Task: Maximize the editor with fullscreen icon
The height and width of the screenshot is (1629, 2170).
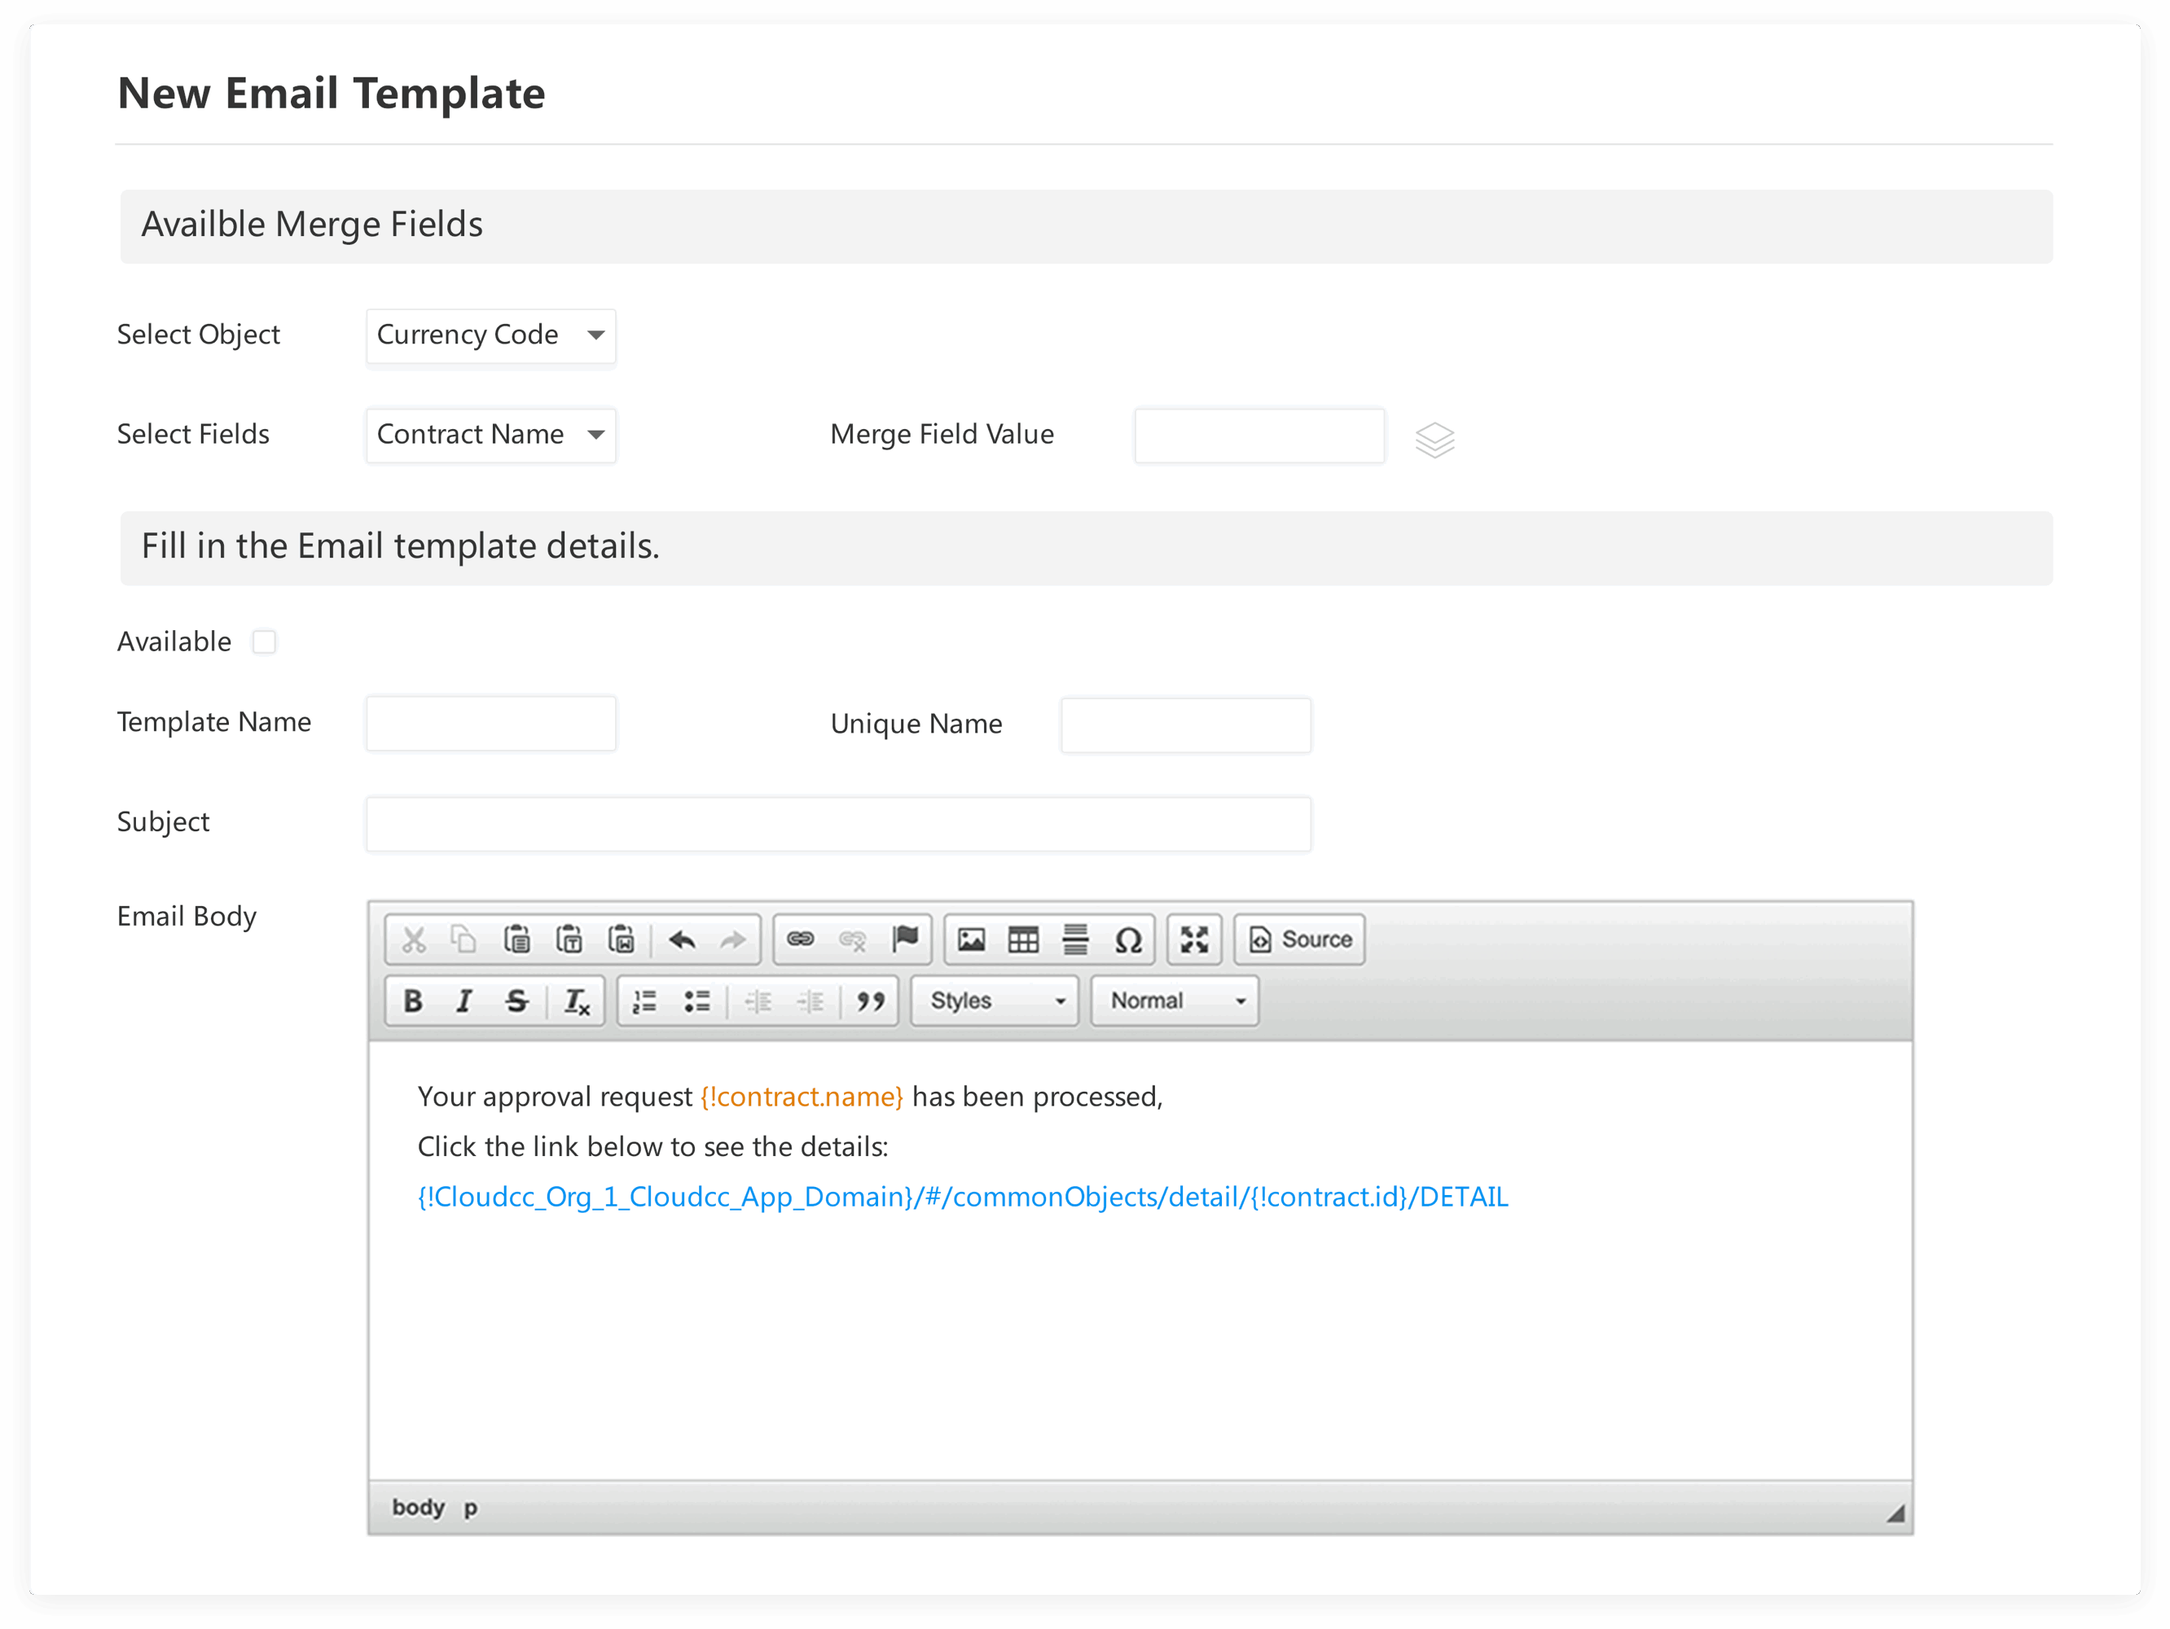Action: [x=1194, y=939]
